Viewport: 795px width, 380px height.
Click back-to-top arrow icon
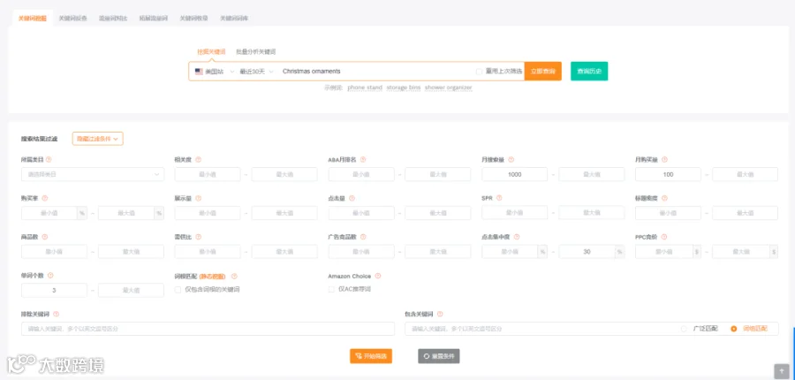pyautogui.click(x=782, y=371)
